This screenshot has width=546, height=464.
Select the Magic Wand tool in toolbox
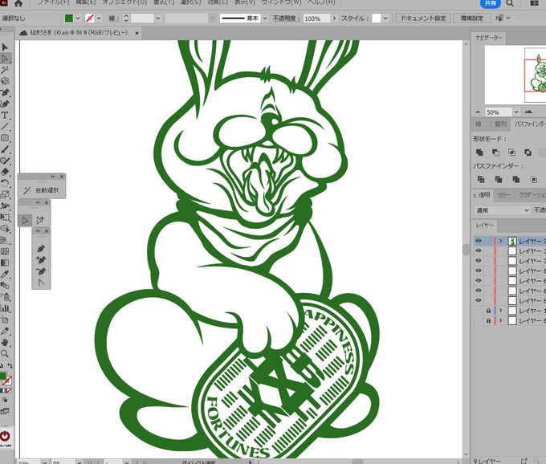point(5,70)
